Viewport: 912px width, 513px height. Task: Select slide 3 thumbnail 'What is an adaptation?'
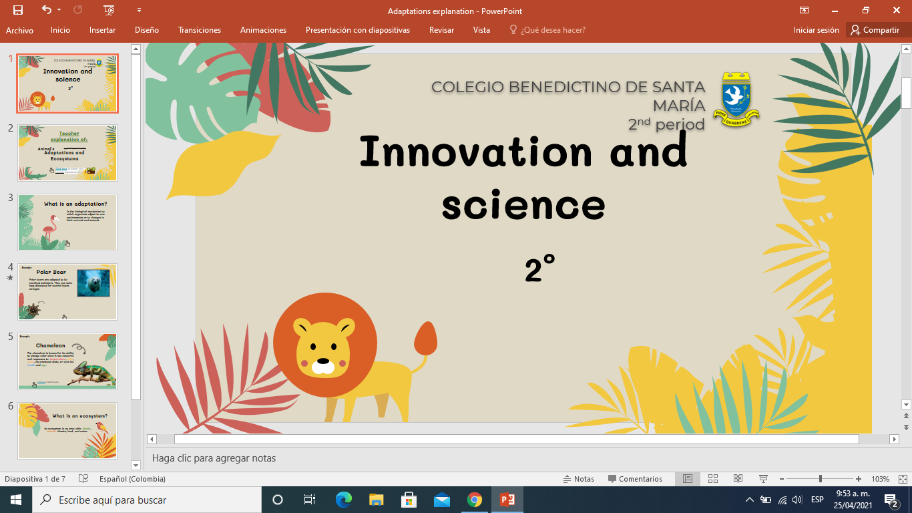(67, 222)
